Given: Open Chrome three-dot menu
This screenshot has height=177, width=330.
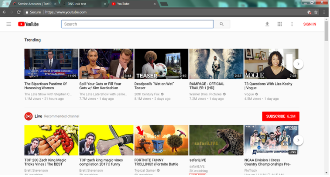Looking at the screenshot, I should [324, 12].
